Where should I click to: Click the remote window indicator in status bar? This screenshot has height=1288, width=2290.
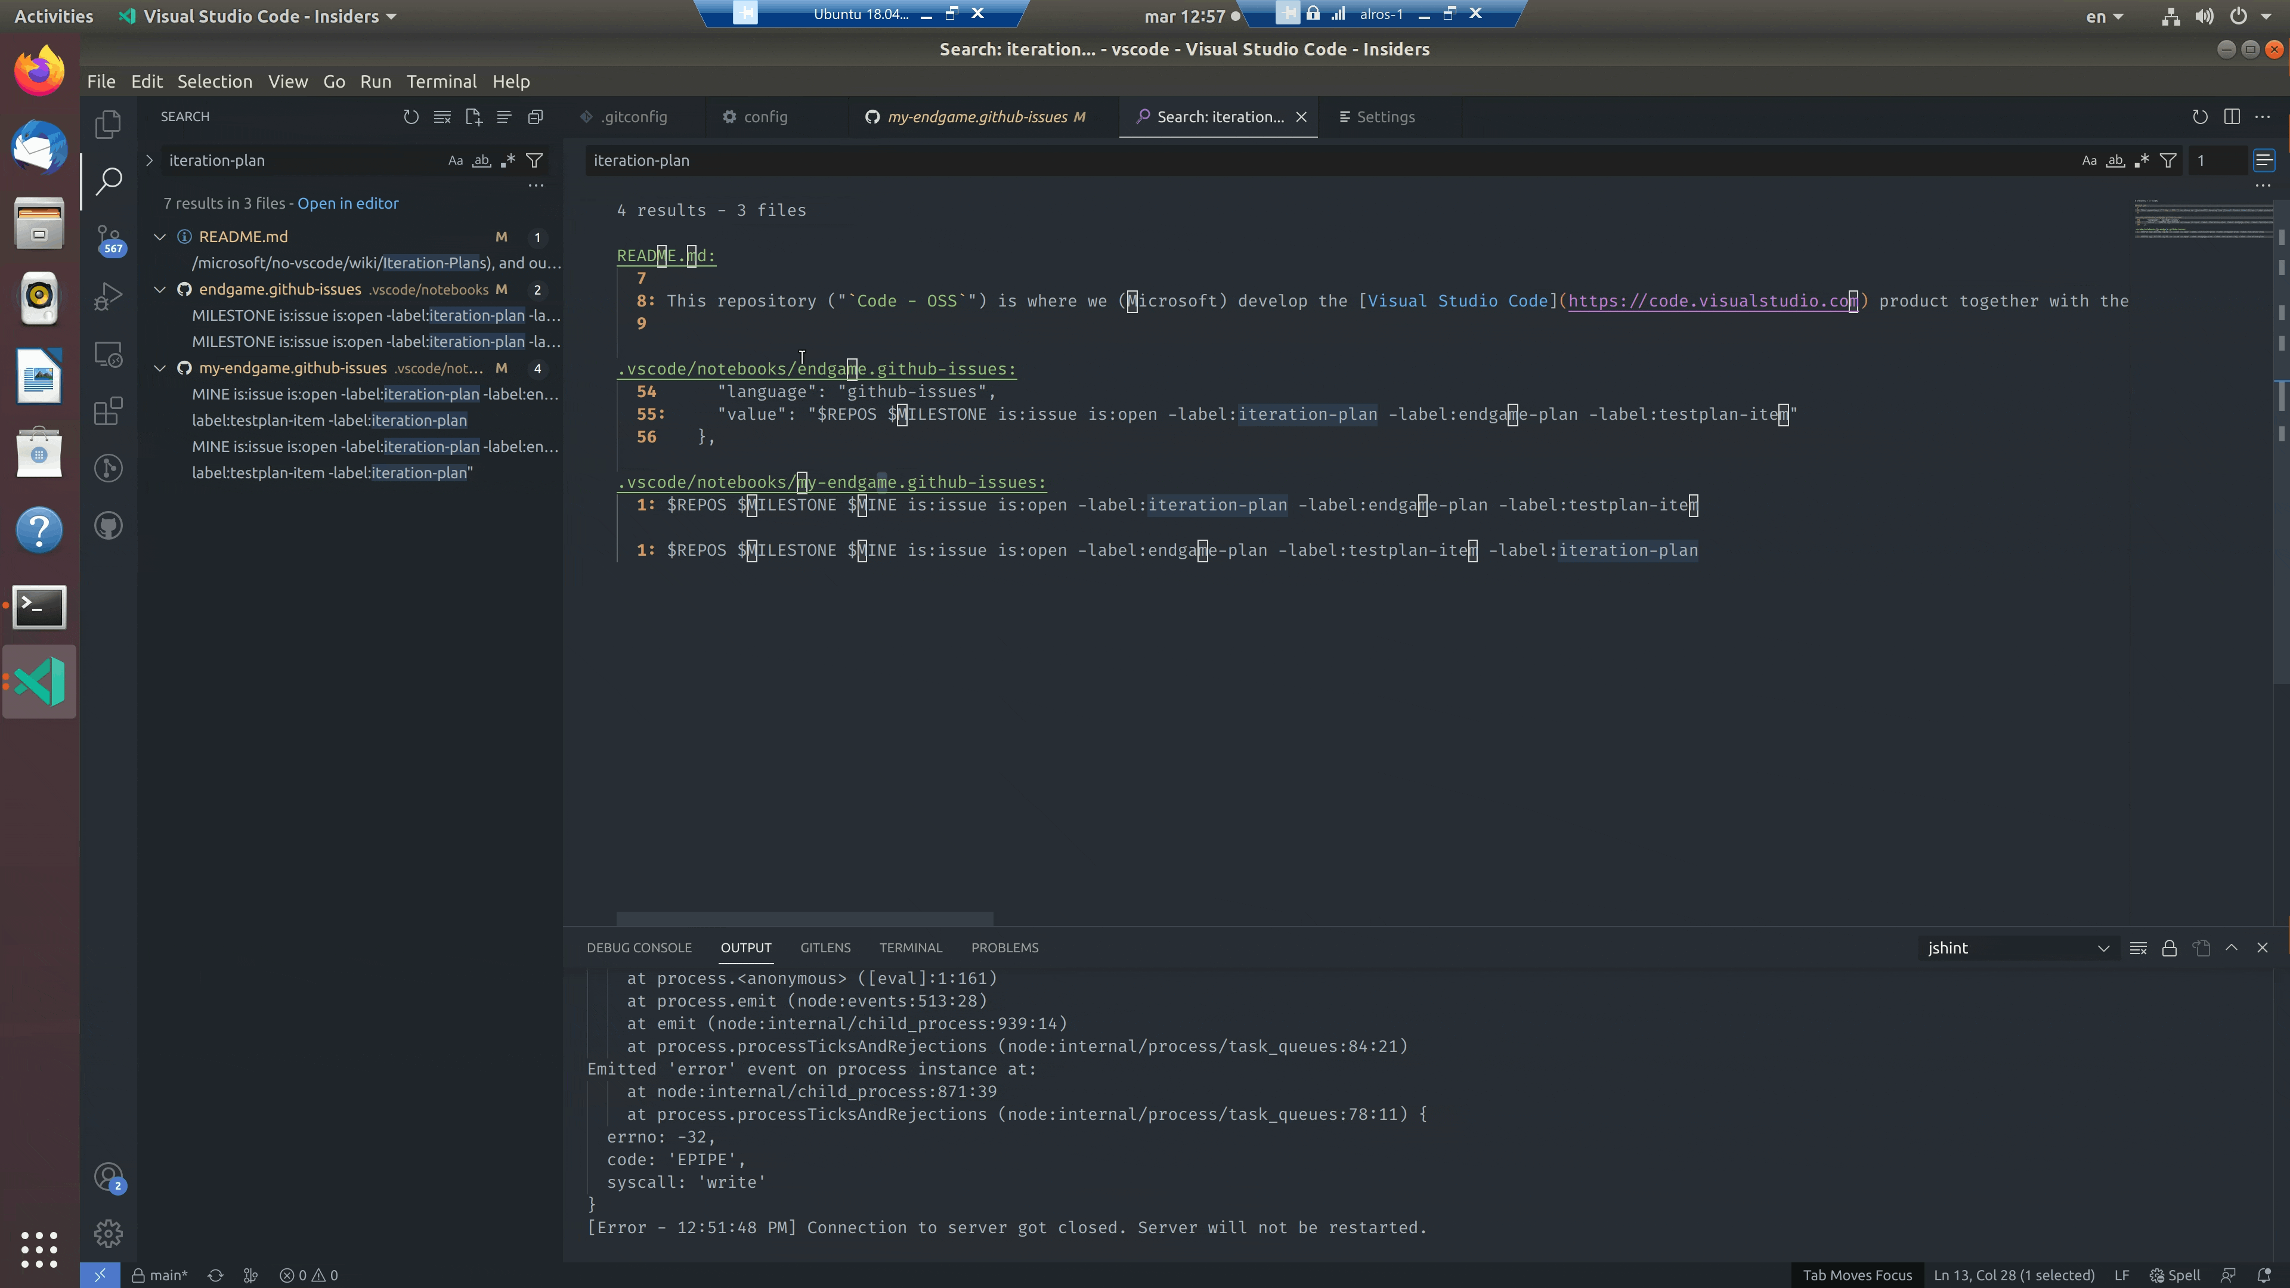(100, 1275)
